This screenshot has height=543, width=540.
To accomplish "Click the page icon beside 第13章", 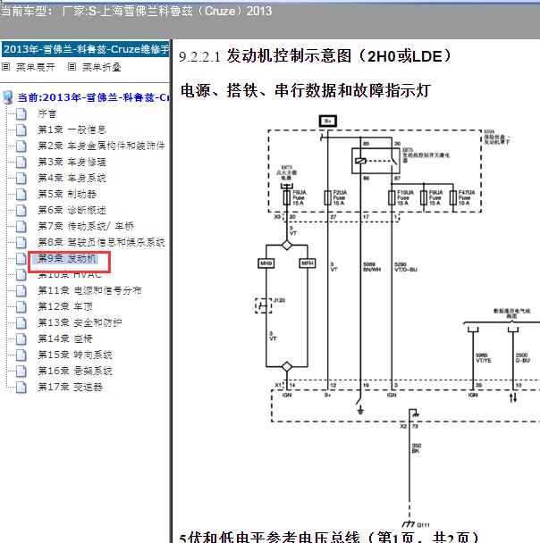I will (21, 322).
